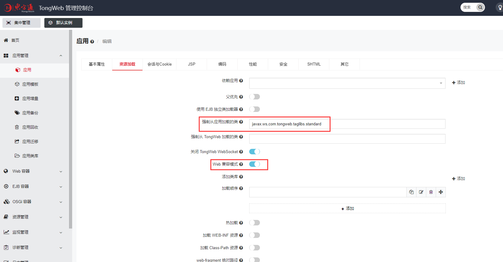Click the edit icon in load order row

click(x=421, y=192)
